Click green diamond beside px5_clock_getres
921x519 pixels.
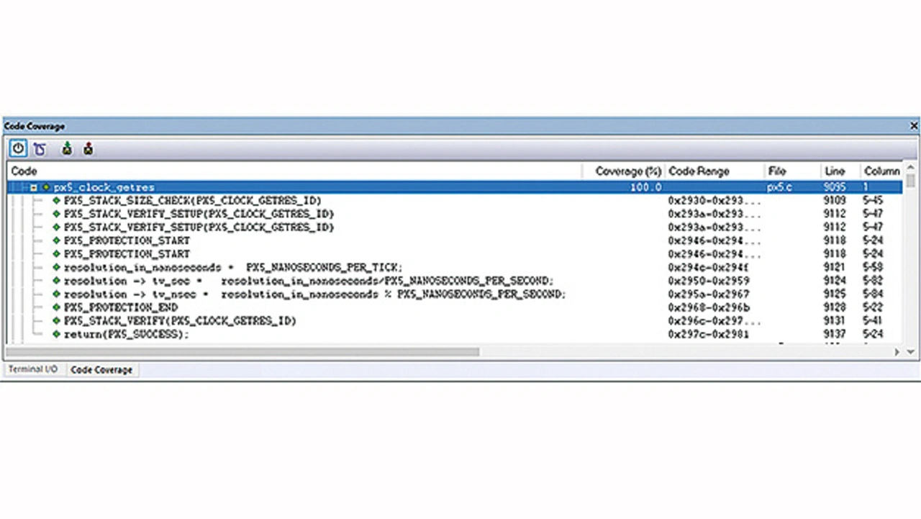point(46,187)
